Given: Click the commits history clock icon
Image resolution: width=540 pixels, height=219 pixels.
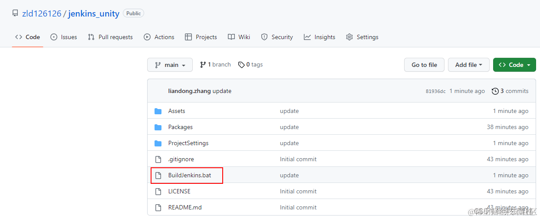Looking at the screenshot, I should 495,91.
